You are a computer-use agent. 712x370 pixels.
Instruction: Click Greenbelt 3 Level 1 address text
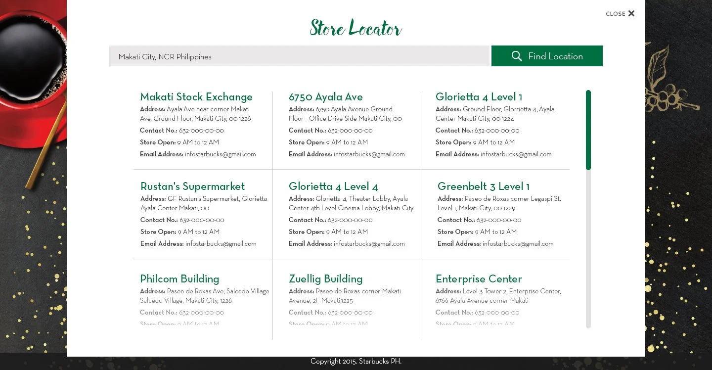(x=499, y=203)
